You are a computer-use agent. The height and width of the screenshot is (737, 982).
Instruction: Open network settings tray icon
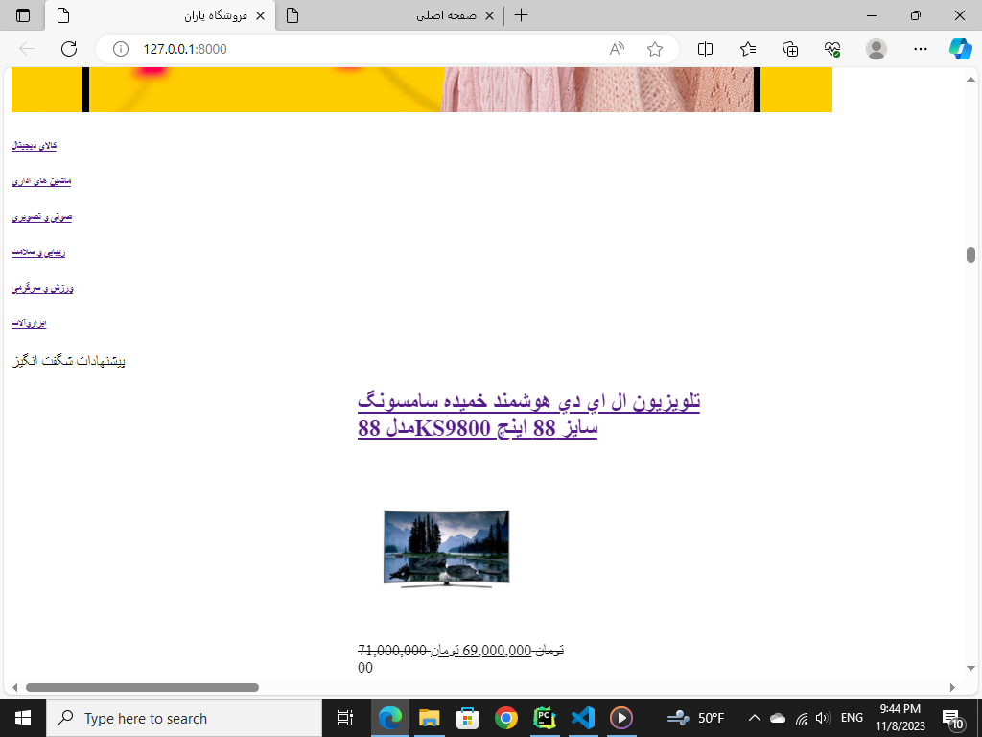click(x=802, y=718)
